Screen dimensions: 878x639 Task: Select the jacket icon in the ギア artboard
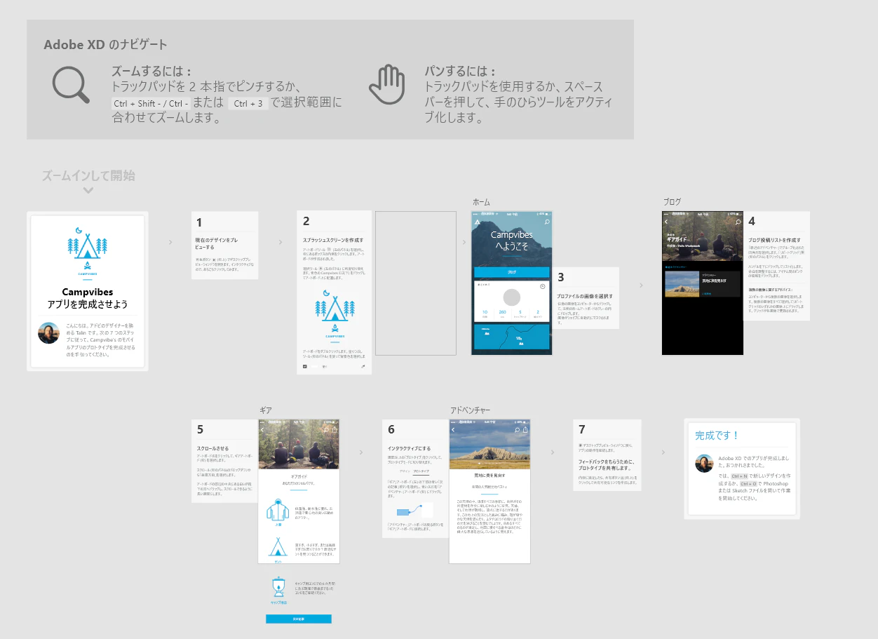point(278,511)
